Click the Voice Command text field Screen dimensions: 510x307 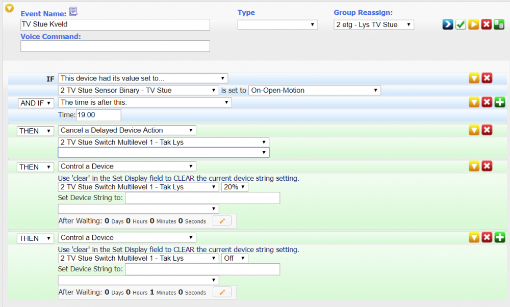point(115,46)
